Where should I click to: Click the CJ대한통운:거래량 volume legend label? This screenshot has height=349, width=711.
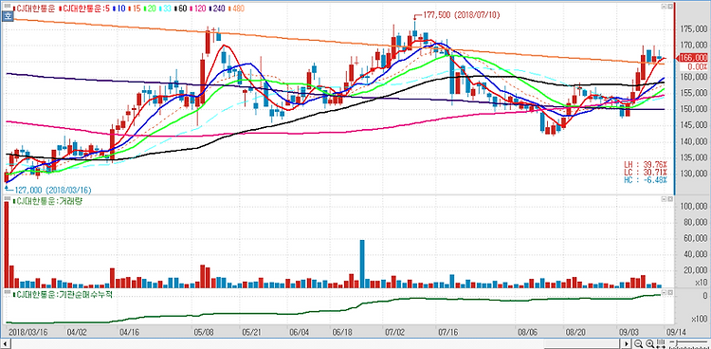[47, 201]
